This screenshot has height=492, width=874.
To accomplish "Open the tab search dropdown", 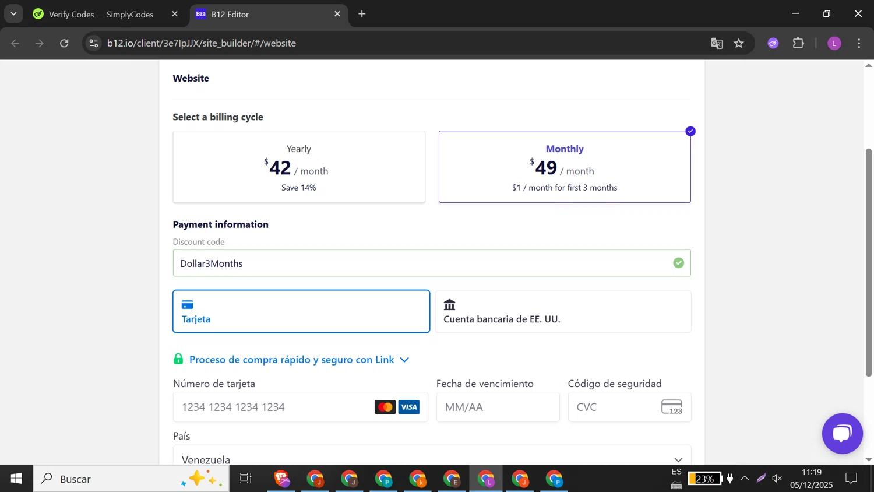I will tap(13, 14).
